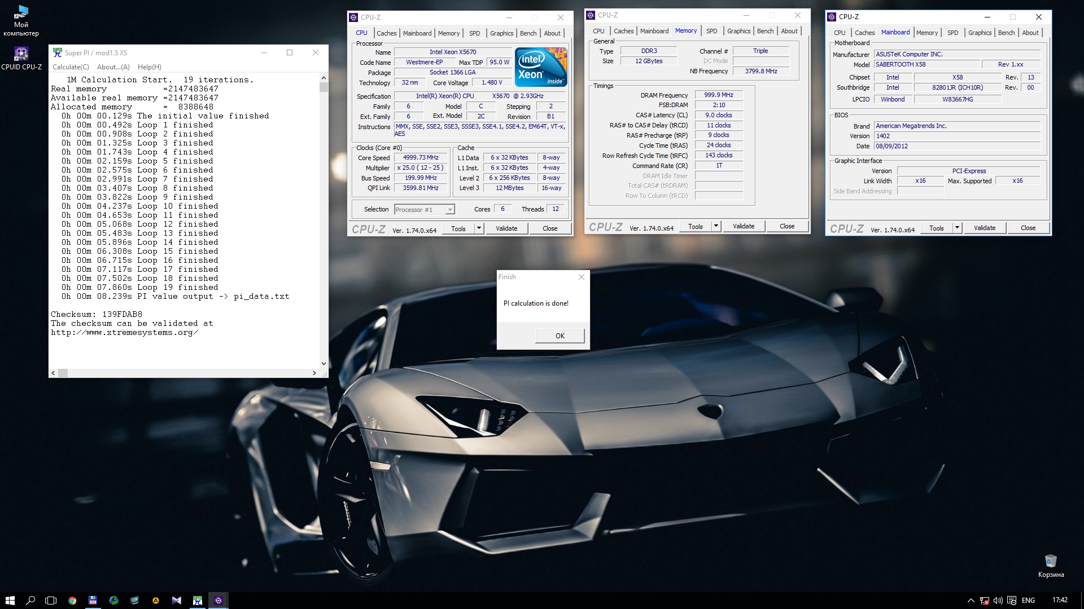Open the floppy disk taskbar app

click(93, 601)
